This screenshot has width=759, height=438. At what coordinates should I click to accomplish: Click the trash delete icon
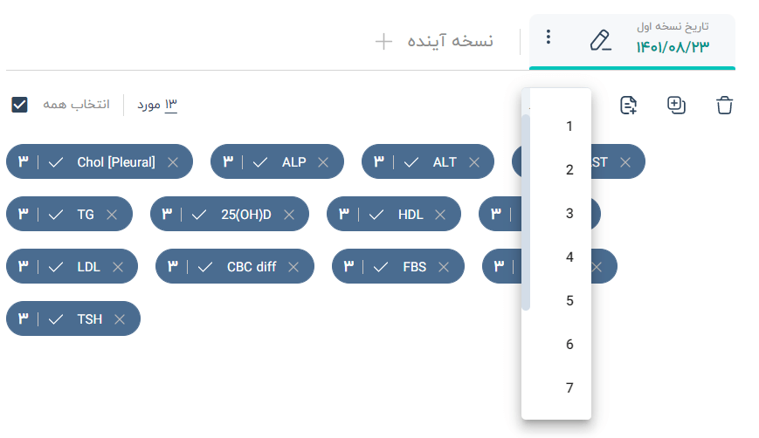[x=724, y=105]
